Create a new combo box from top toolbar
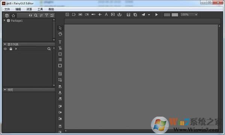The image size is (225, 135). (x=87, y=15)
